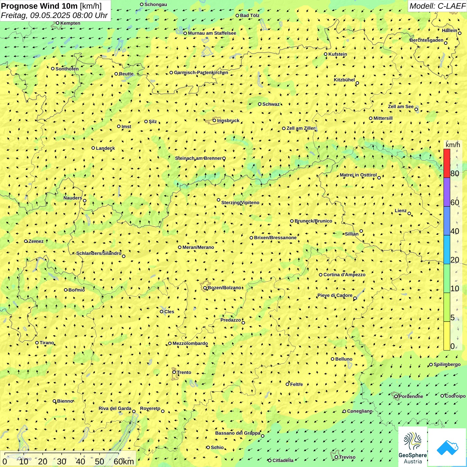Click the Nauders marker circle
Viewport: 467px width, 467px height.
tap(85, 201)
